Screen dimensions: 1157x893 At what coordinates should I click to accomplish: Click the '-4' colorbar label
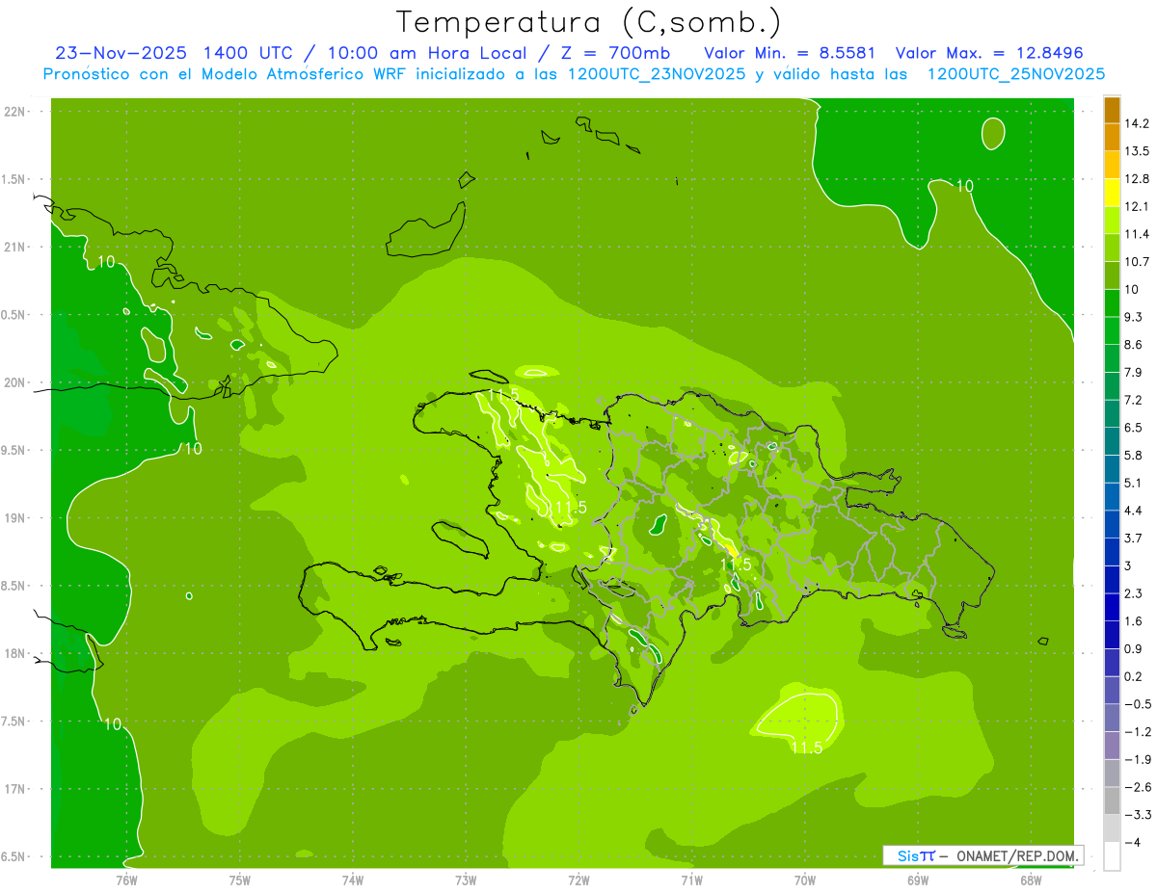point(1132,843)
